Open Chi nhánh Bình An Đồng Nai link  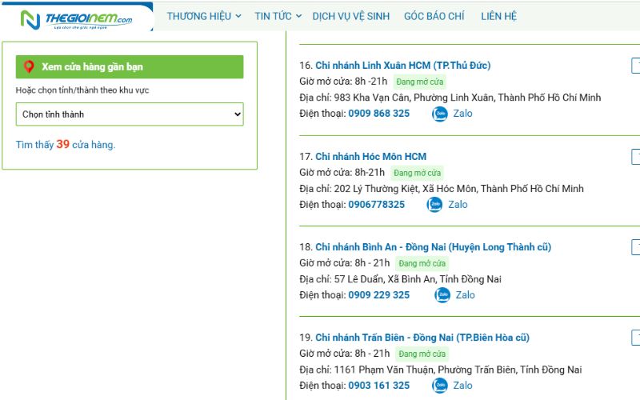[x=433, y=247]
